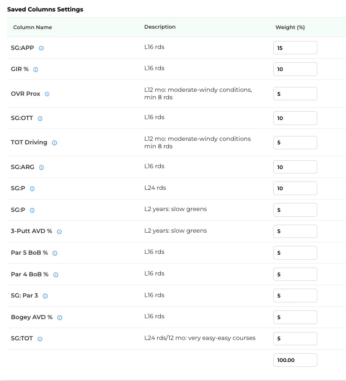The height and width of the screenshot is (381, 346).
Task: Click the GIR % weight input box
Action: 295,69
